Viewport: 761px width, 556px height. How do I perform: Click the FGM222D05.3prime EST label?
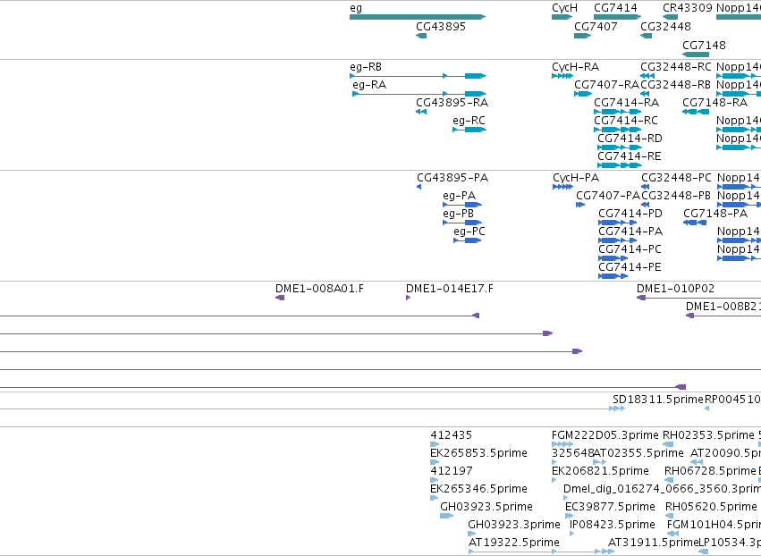[605, 435]
